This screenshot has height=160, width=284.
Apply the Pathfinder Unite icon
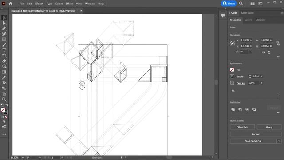pos(233,109)
